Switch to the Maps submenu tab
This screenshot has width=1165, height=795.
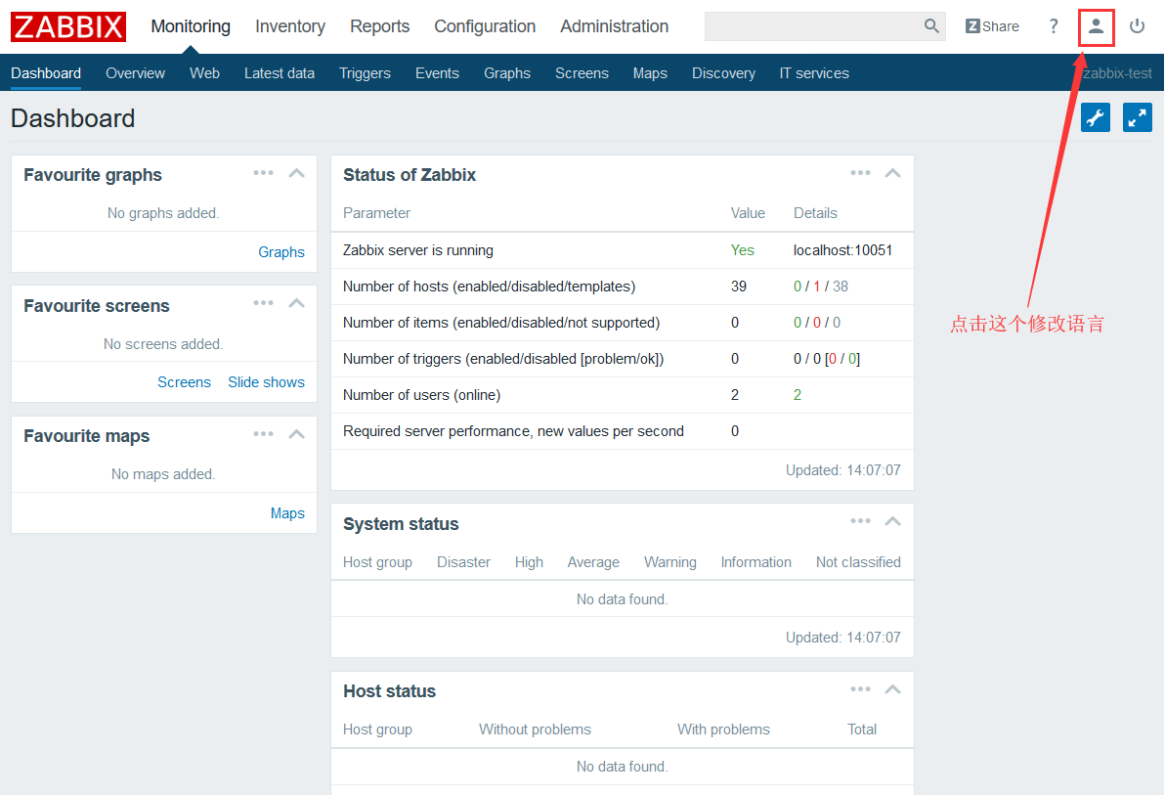click(650, 73)
